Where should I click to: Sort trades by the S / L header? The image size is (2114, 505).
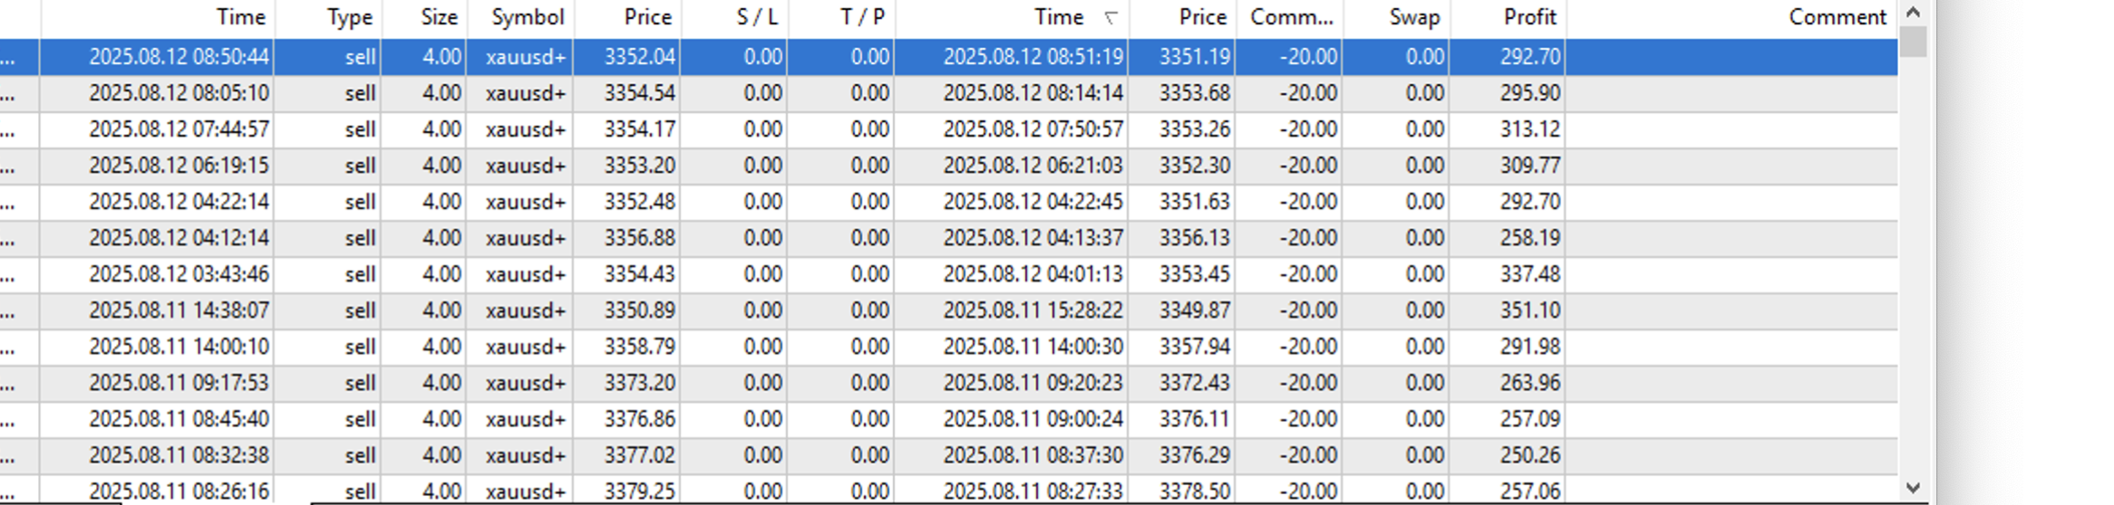click(757, 17)
